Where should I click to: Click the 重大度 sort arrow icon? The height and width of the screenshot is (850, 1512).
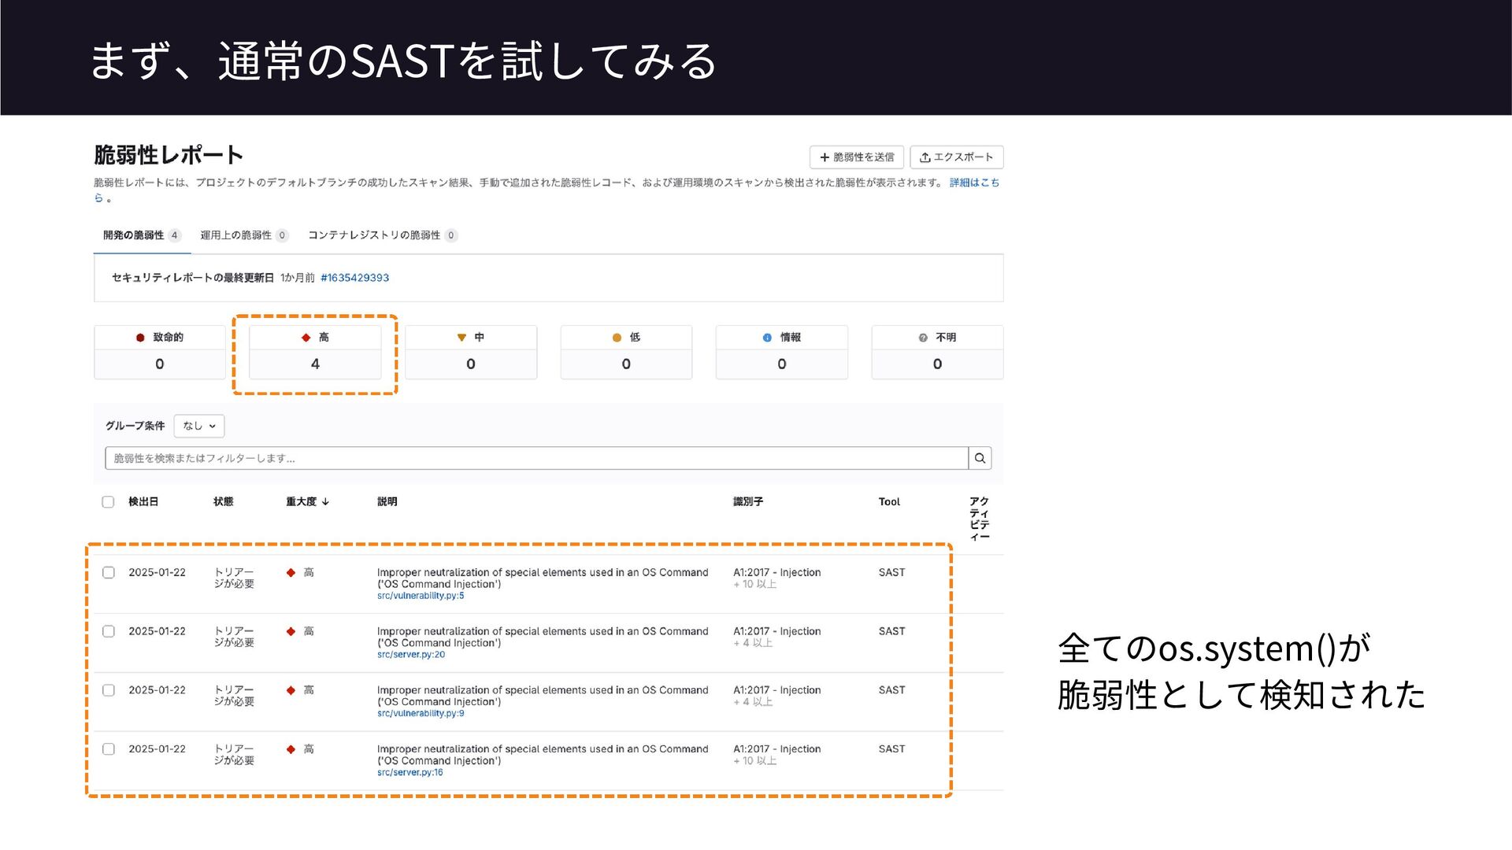pyautogui.click(x=325, y=502)
